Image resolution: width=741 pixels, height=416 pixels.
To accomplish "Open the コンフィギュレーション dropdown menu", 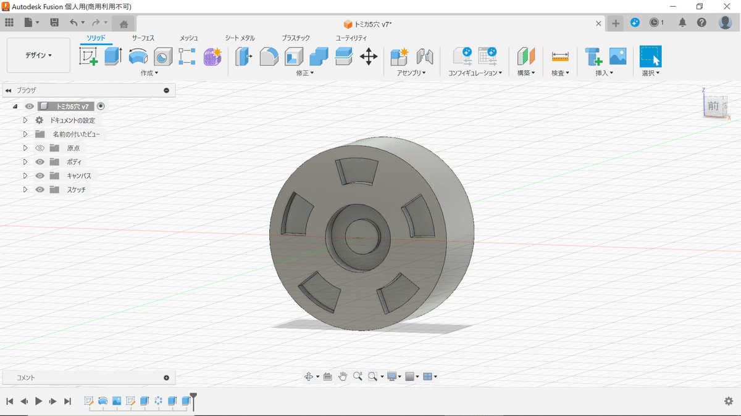I will tap(475, 73).
